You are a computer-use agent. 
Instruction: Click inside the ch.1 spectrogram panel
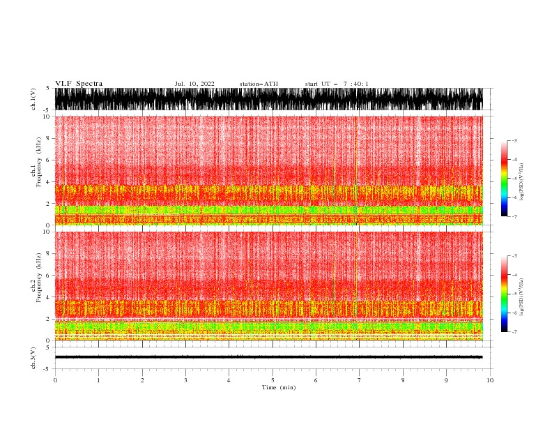coord(268,170)
